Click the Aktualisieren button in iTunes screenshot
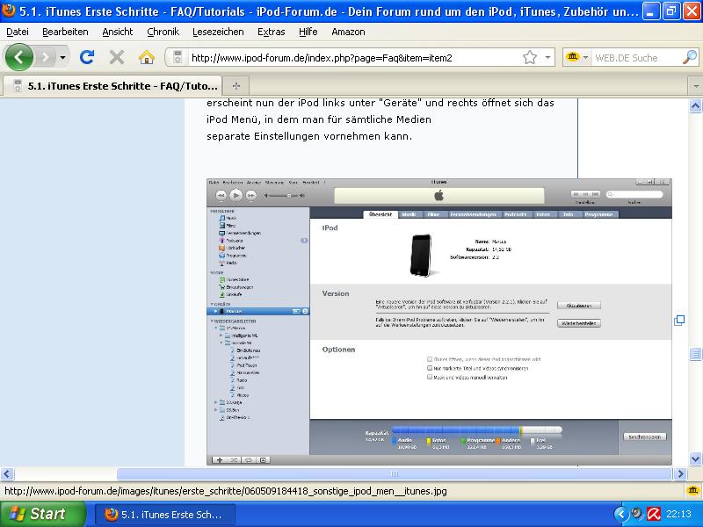The height and width of the screenshot is (527, 703). (x=579, y=306)
